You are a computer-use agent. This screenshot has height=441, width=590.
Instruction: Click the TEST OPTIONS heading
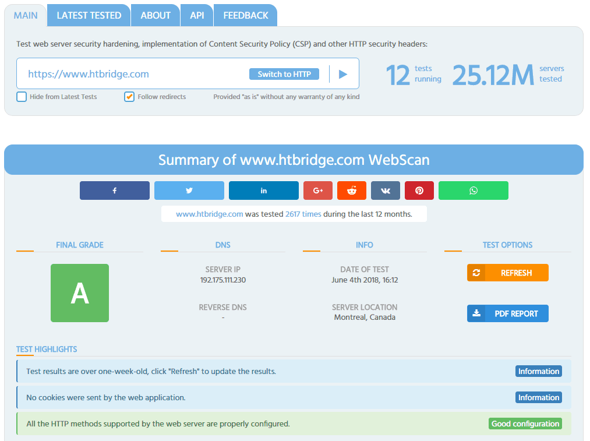508,245
